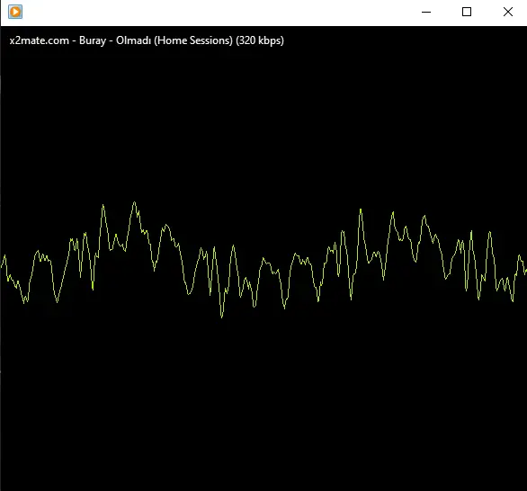The height and width of the screenshot is (491, 527).
Task: Click the "Buray - Olmadı (Home Sessions)" track title
Action: [x=156, y=40]
